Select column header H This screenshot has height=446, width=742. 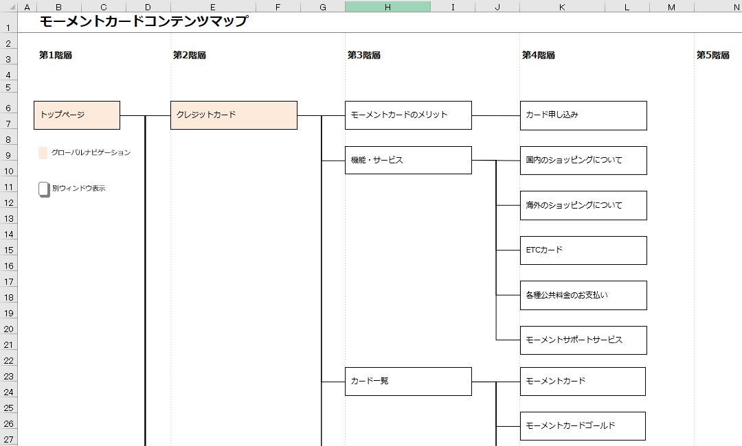click(x=387, y=6)
